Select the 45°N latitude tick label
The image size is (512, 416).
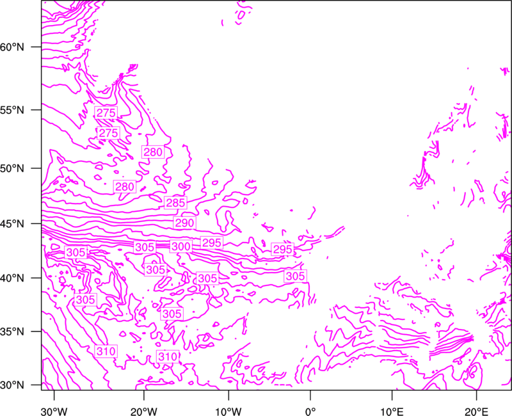click(12, 224)
